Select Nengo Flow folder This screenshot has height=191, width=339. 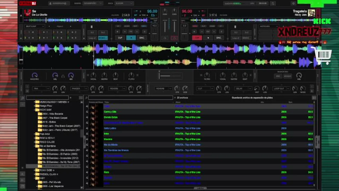tap(46, 106)
